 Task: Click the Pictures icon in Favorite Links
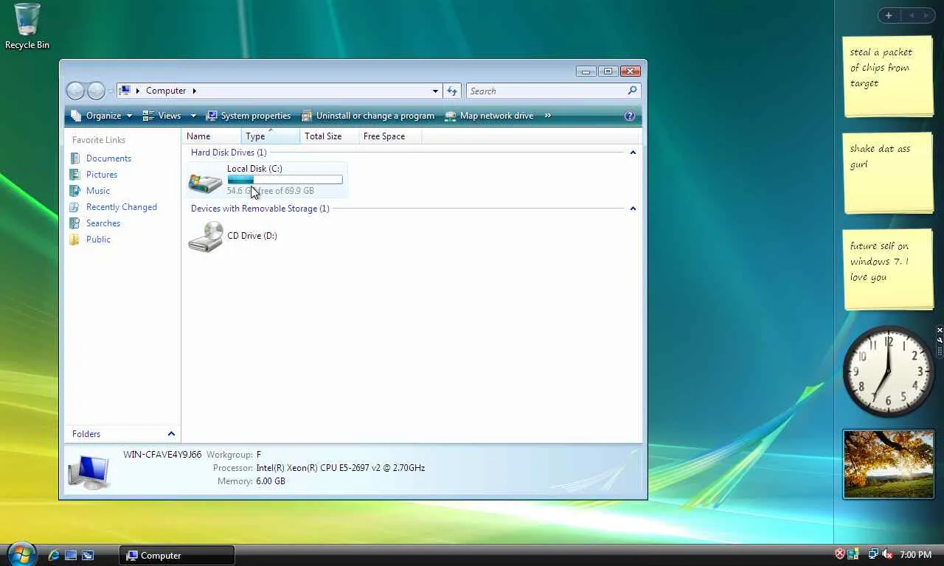[x=74, y=175]
